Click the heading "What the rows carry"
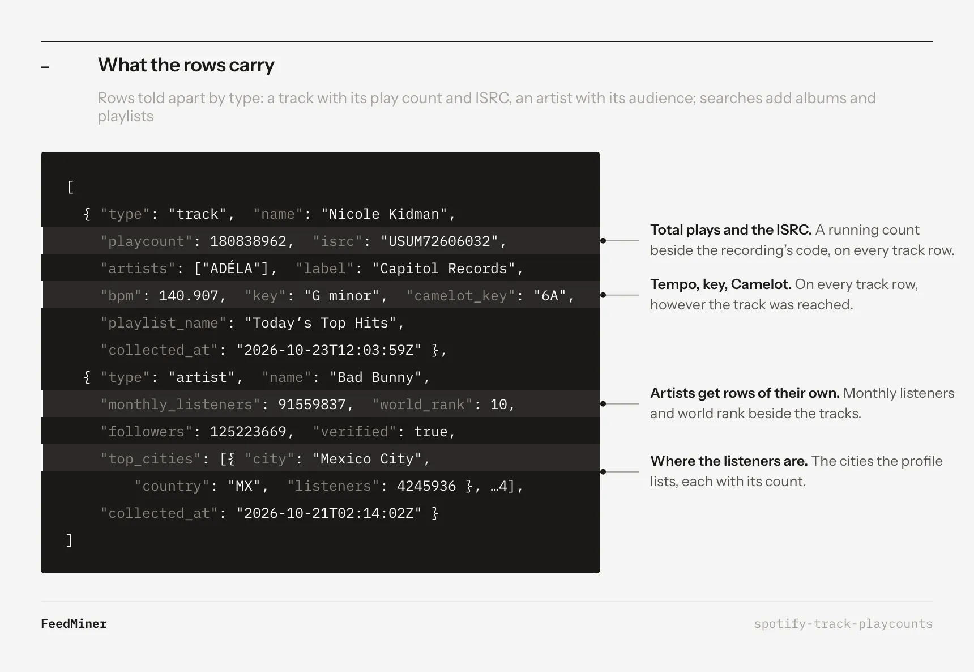Screen dimensions: 974x672 point(186,65)
